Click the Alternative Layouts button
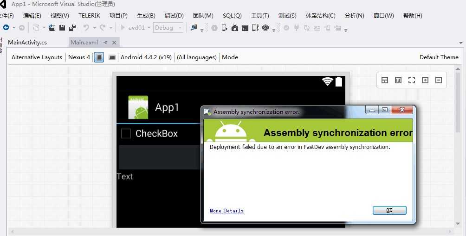The width and height of the screenshot is (466, 236). click(x=37, y=57)
